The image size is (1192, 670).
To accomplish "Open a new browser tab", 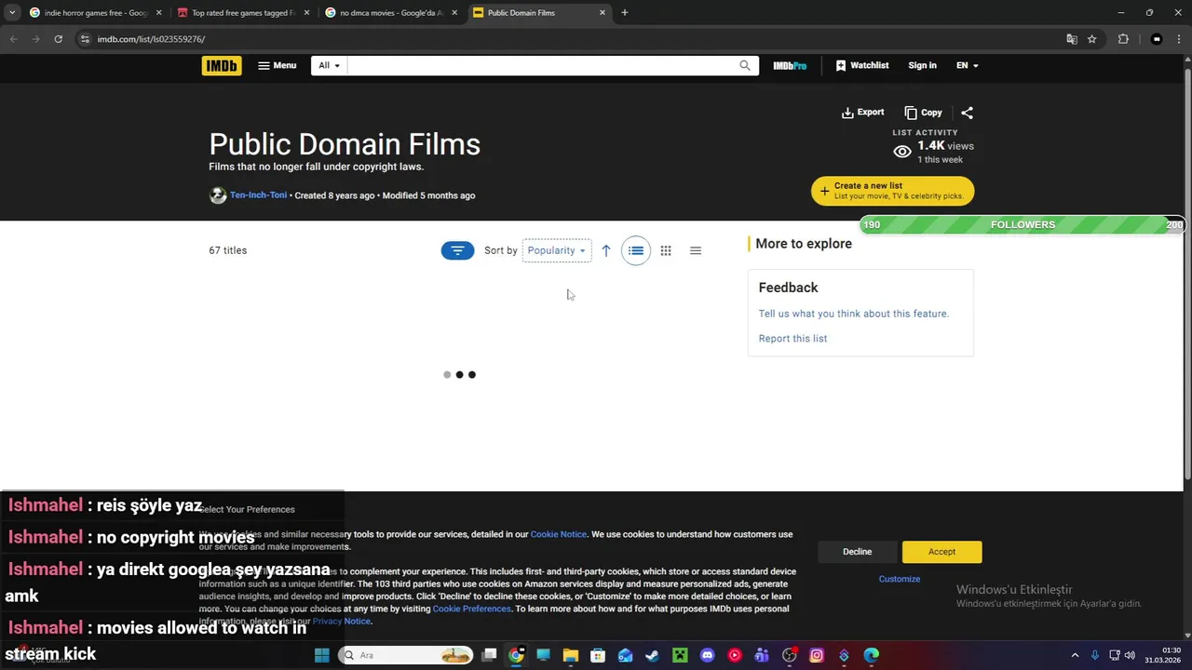I will click(624, 13).
